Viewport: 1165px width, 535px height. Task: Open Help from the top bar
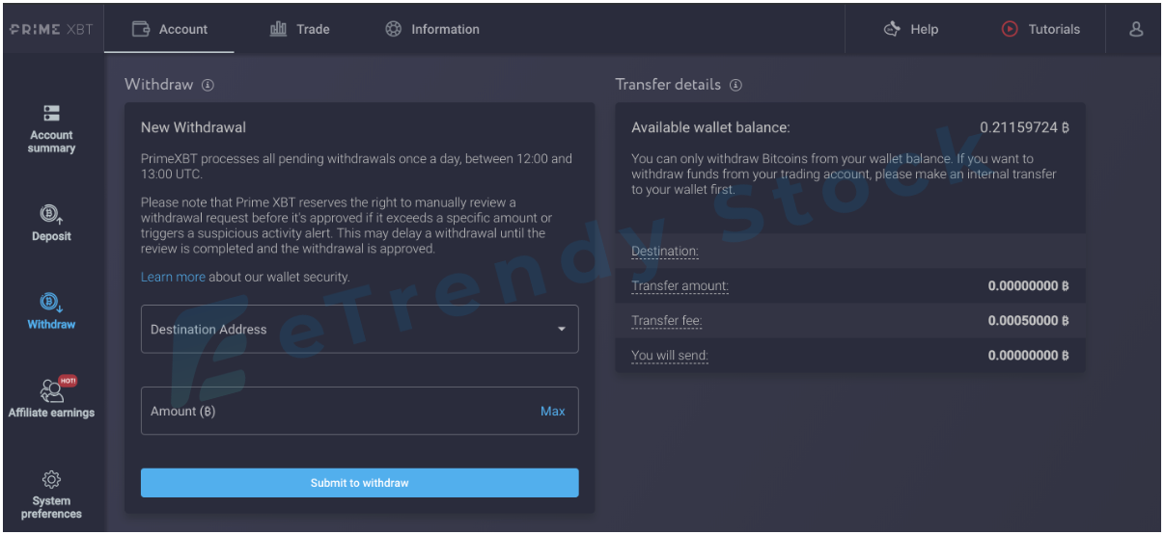(x=910, y=29)
